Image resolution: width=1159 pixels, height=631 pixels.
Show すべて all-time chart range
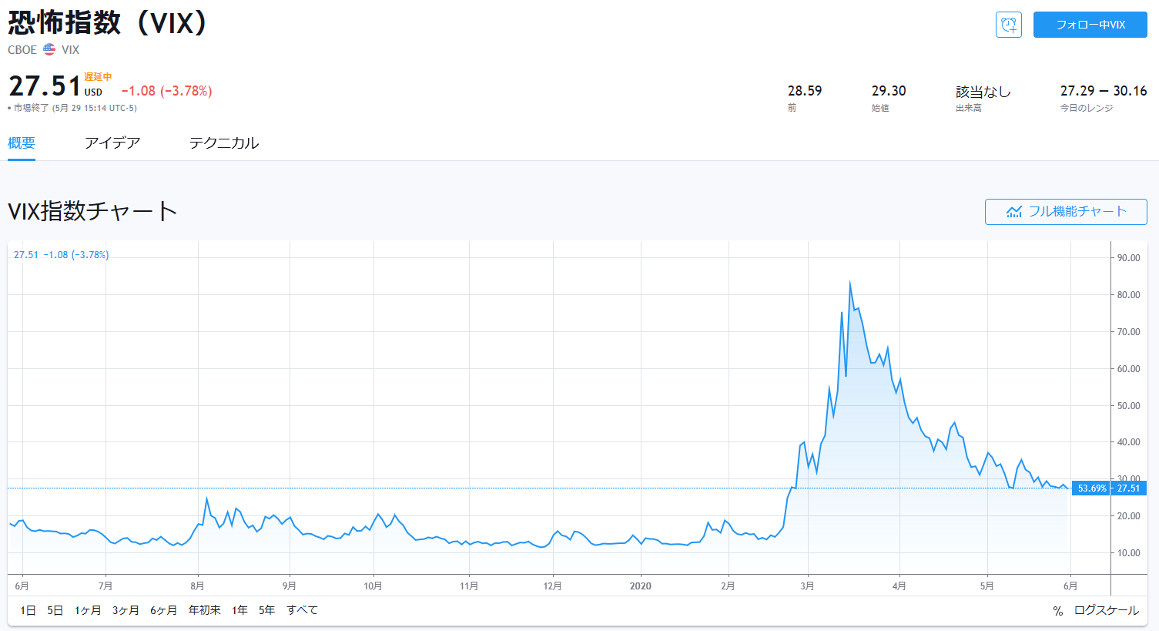pyautogui.click(x=302, y=610)
